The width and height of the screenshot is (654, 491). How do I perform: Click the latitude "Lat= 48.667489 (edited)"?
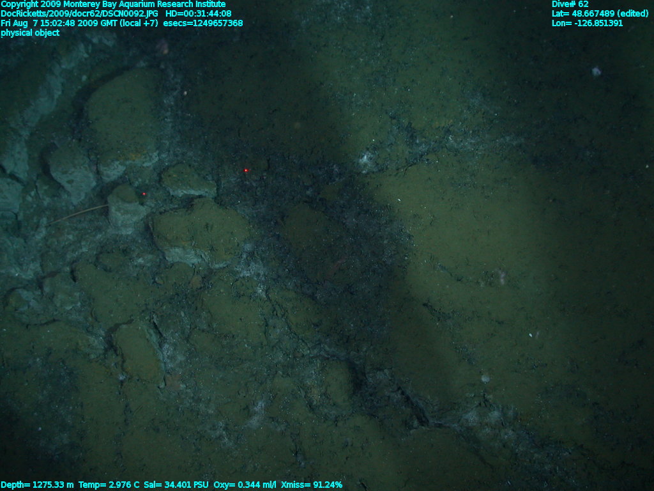600,14
